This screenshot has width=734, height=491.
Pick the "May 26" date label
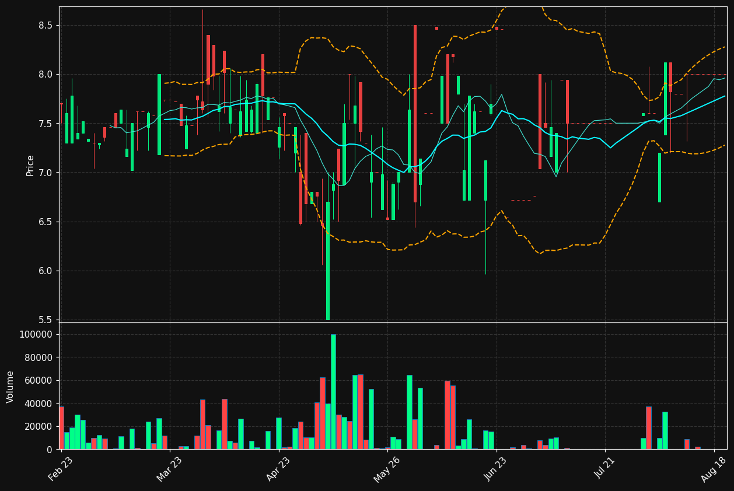pyautogui.click(x=387, y=468)
